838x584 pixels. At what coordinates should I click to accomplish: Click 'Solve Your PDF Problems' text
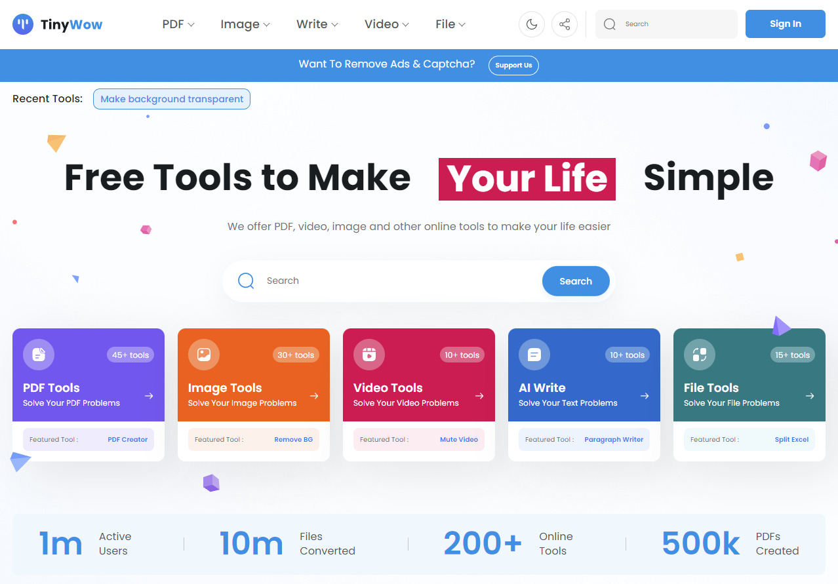[x=71, y=403]
